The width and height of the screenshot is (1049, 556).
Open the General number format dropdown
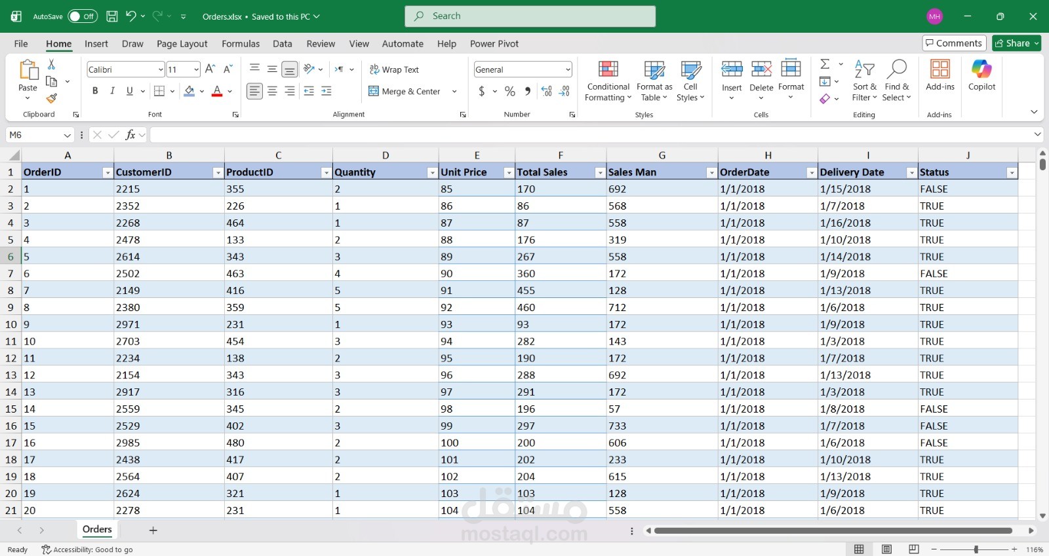(x=568, y=69)
